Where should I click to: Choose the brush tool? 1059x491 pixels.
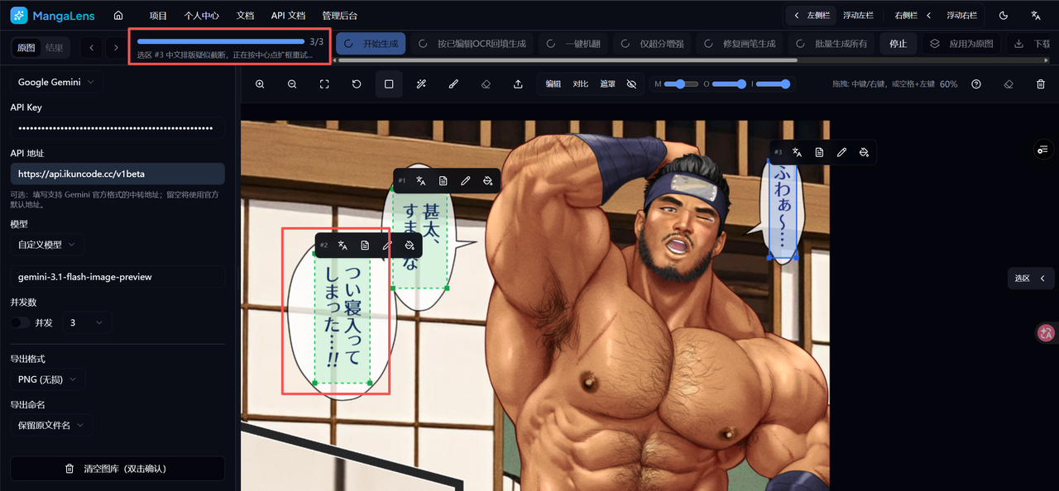click(x=453, y=84)
